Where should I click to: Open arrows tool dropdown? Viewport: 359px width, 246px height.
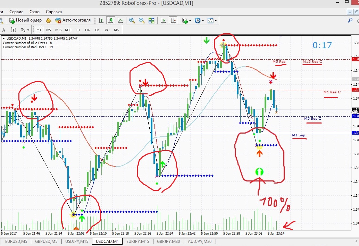tap(28, 30)
